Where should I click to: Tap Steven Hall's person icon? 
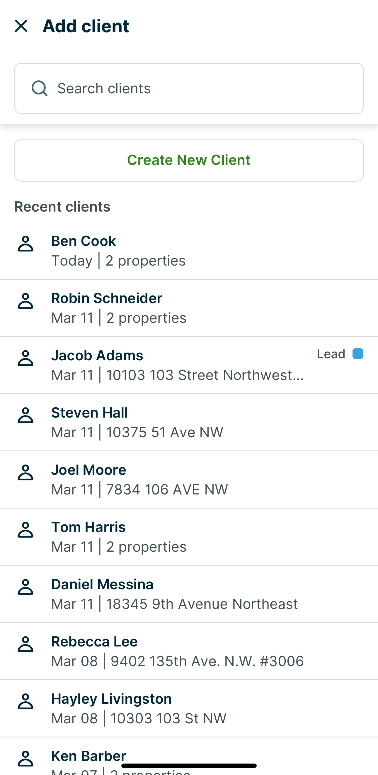25,415
